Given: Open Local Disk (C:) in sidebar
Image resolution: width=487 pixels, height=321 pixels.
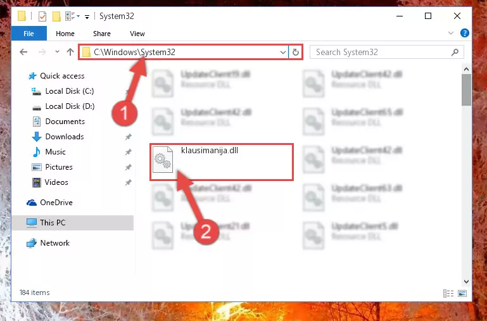Looking at the screenshot, I should [x=70, y=91].
